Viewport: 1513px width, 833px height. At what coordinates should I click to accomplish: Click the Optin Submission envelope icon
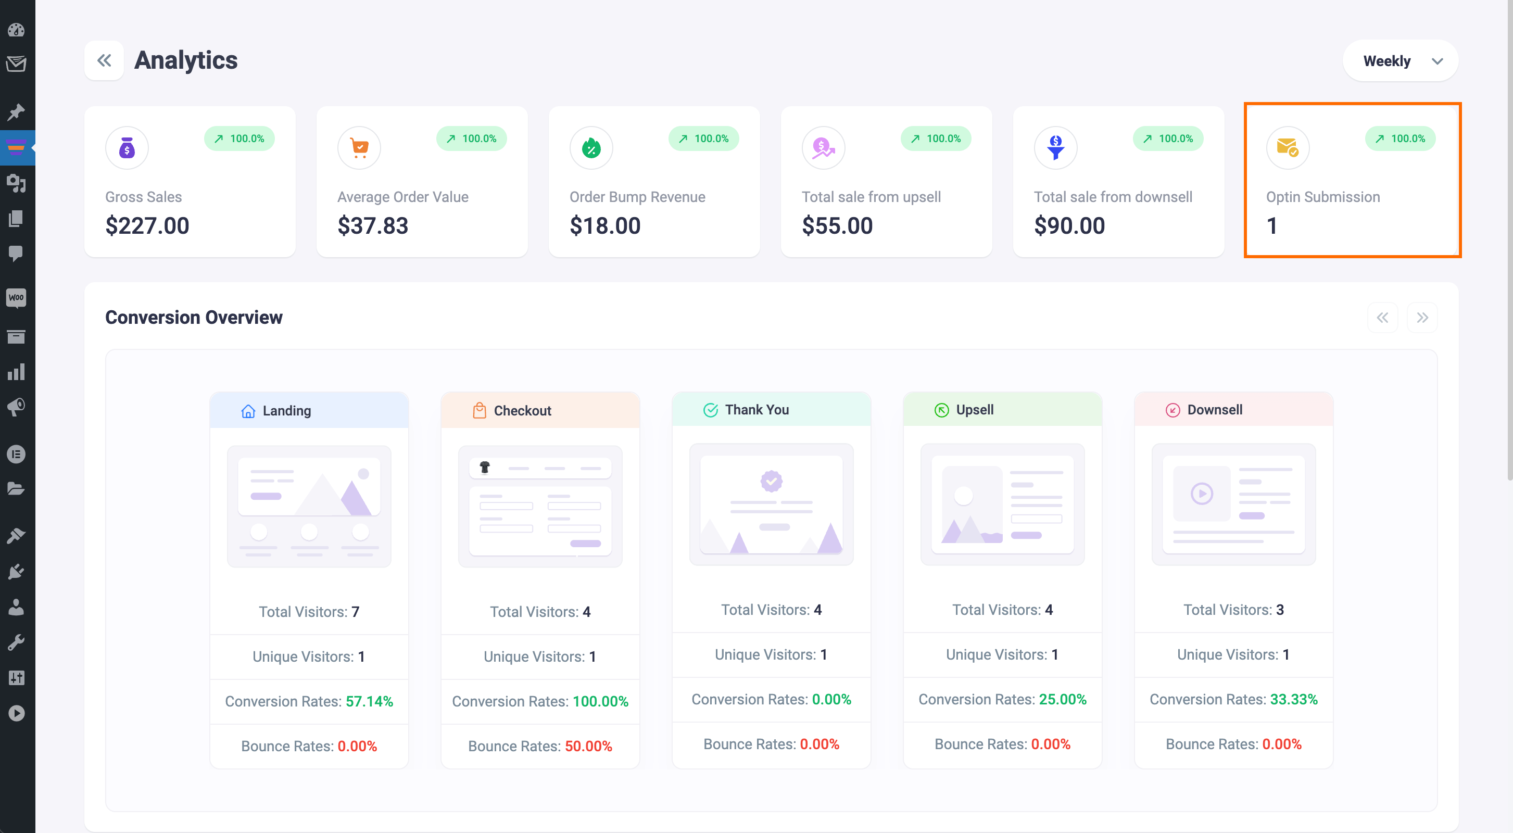click(x=1288, y=148)
